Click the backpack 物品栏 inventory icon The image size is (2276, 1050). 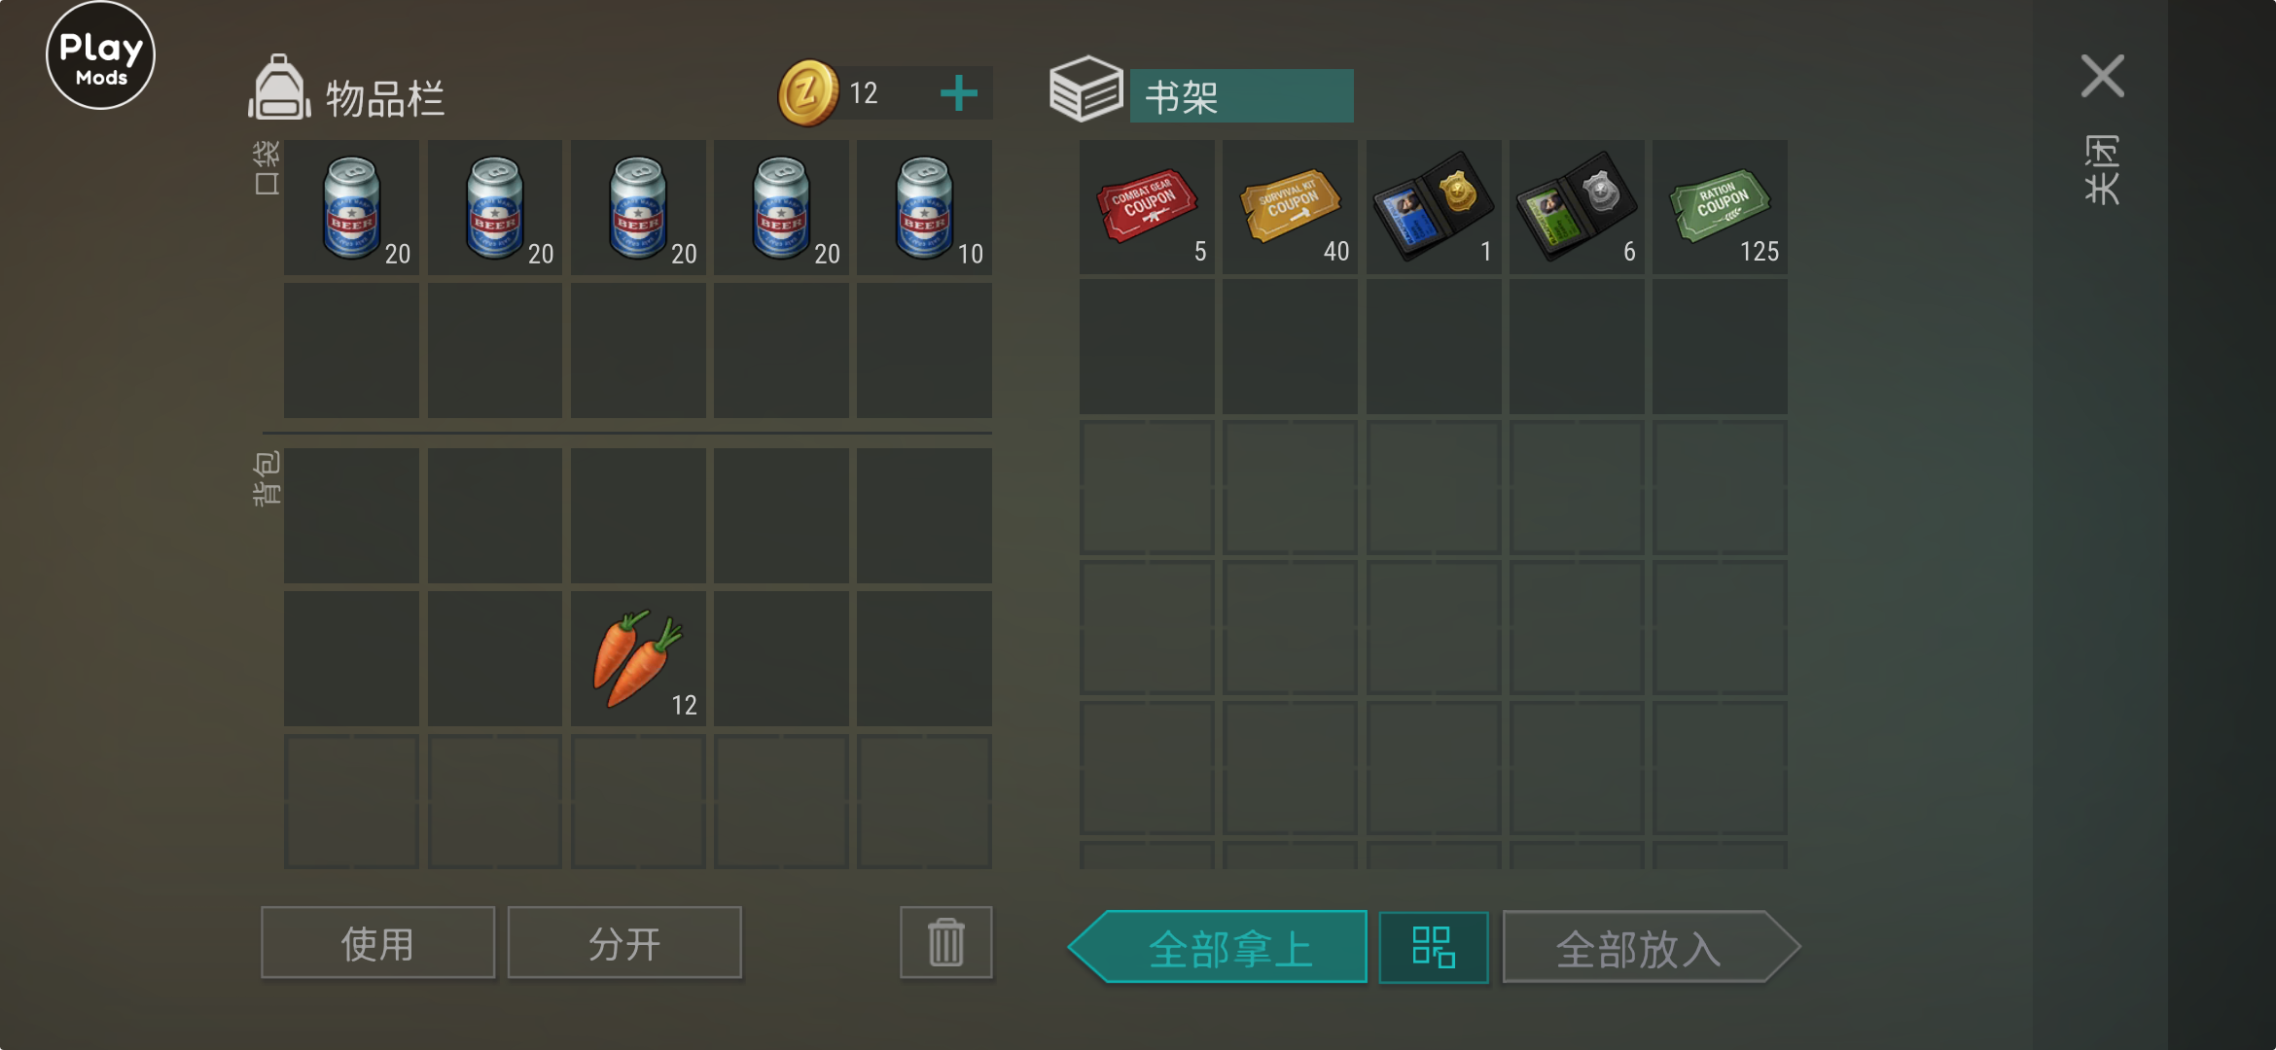tap(280, 87)
